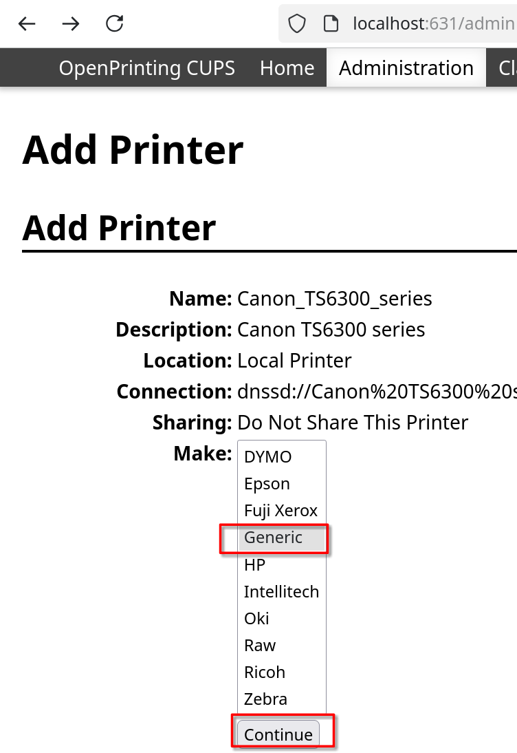517x753 pixels.
Task: Switch to the Administration tab
Action: [x=406, y=68]
